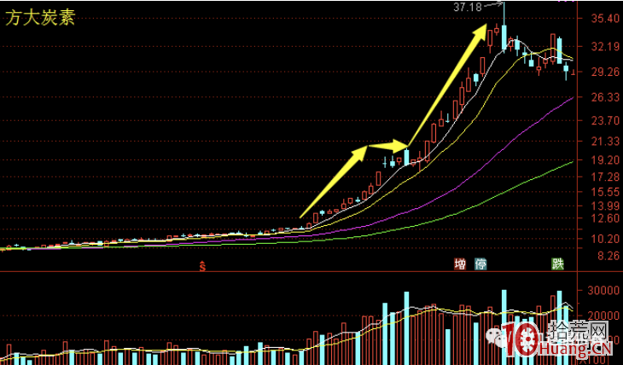623x365 pixels.
Task: Click the 20000 volume axis label
Action: point(604,316)
